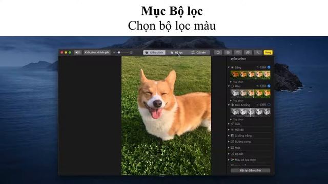Click Auto button in Sáng row
The image size is (328, 184).
(263, 67)
